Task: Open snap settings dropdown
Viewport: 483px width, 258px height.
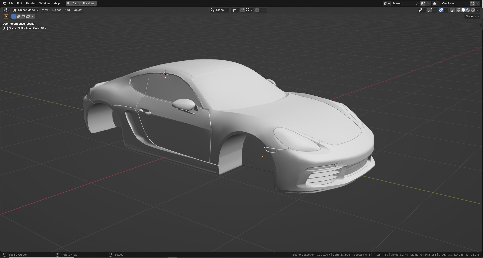Action: pos(249,10)
